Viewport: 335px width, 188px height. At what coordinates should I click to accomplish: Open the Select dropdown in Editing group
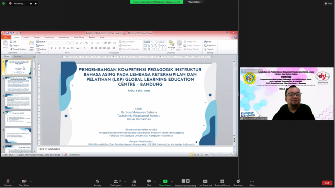(209, 49)
